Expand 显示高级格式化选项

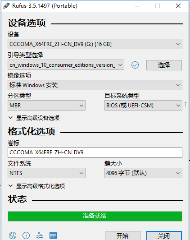point(36,186)
